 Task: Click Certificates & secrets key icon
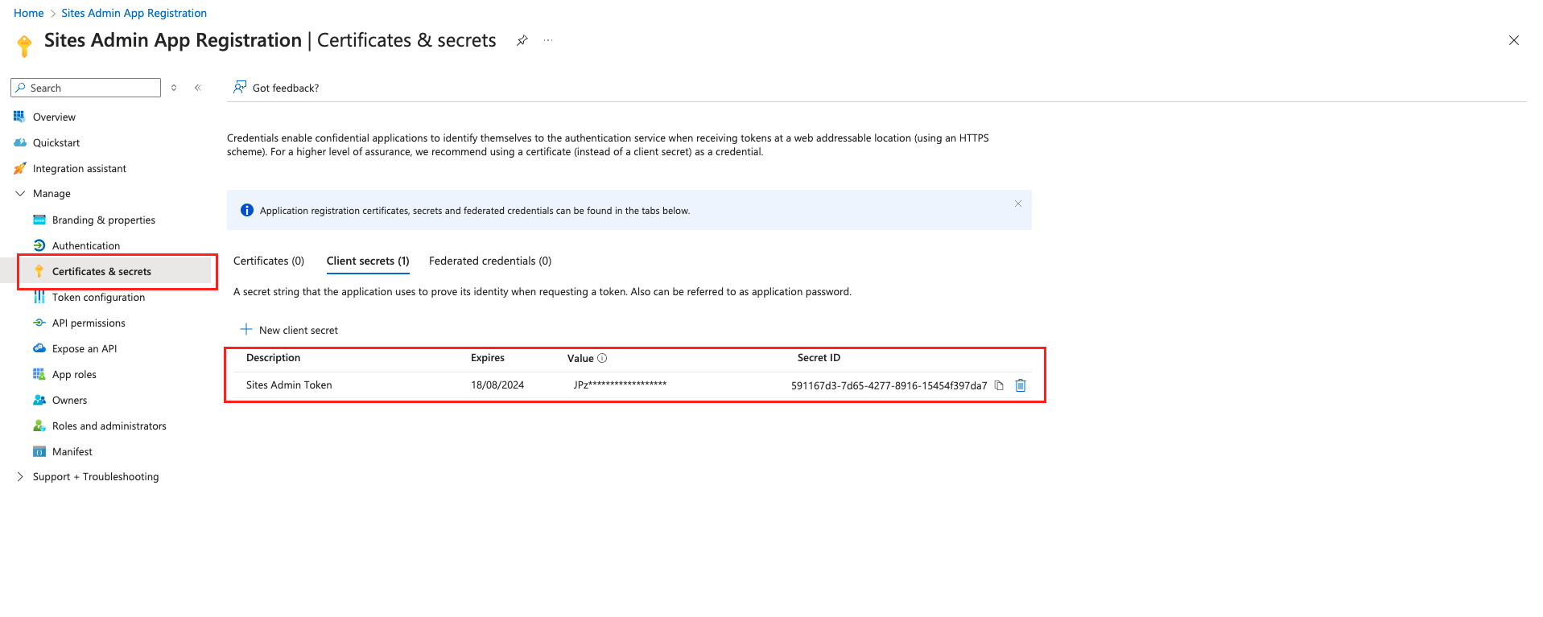point(39,272)
